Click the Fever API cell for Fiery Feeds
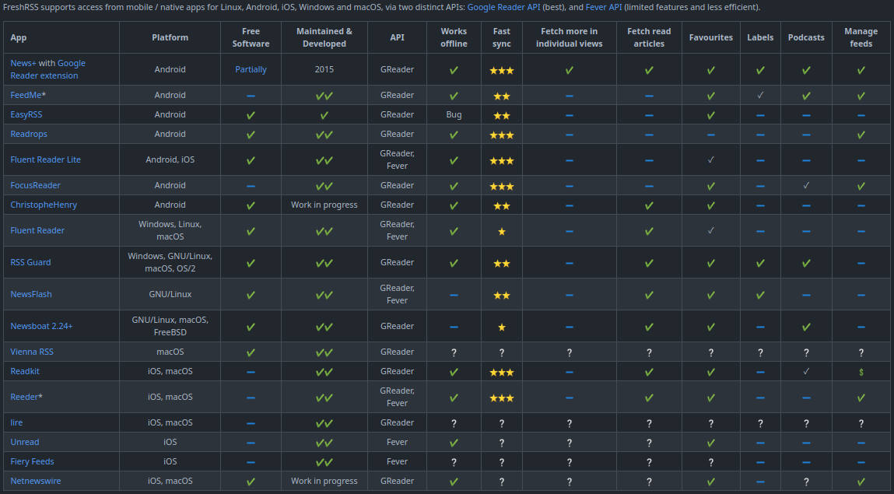The image size is (894, 494). (398, 461)
